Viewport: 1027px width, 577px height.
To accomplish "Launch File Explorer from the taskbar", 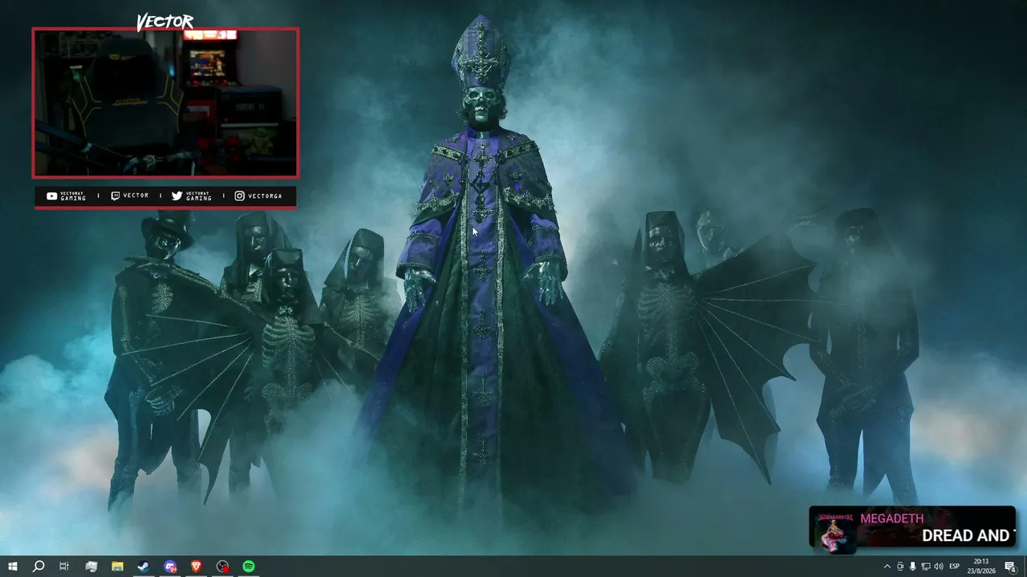I will [117, 567].
